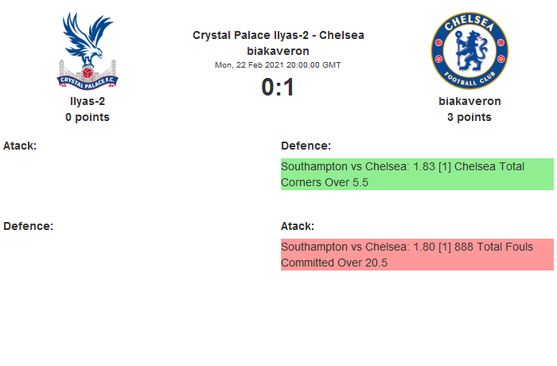557x366 pixels.
Task: Select the left-side Atack heading
Action: 20,146
